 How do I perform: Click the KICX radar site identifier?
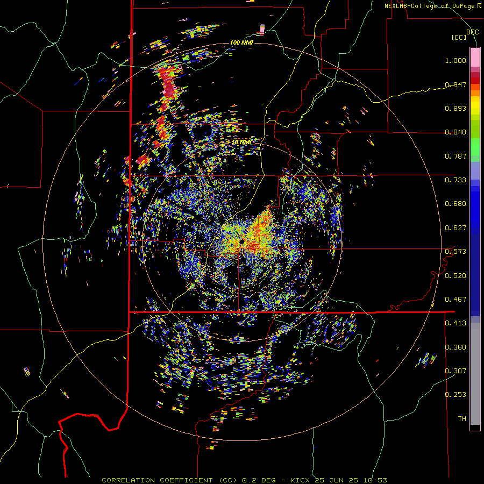click(301, 480)
